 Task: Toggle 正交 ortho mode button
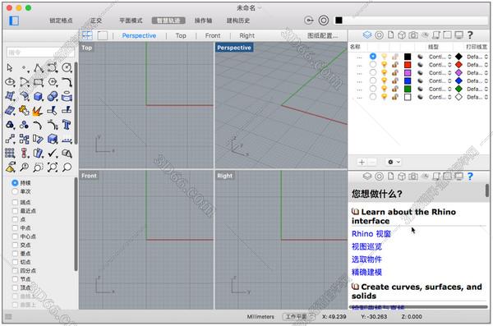[x=96, y=21]
